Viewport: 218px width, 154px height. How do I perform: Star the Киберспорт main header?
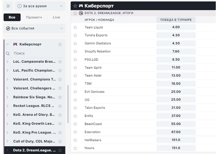coord(75,6)
